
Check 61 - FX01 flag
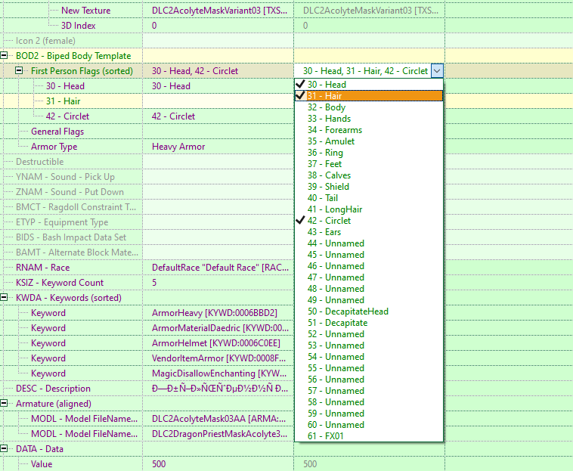(x=369, y=435)
